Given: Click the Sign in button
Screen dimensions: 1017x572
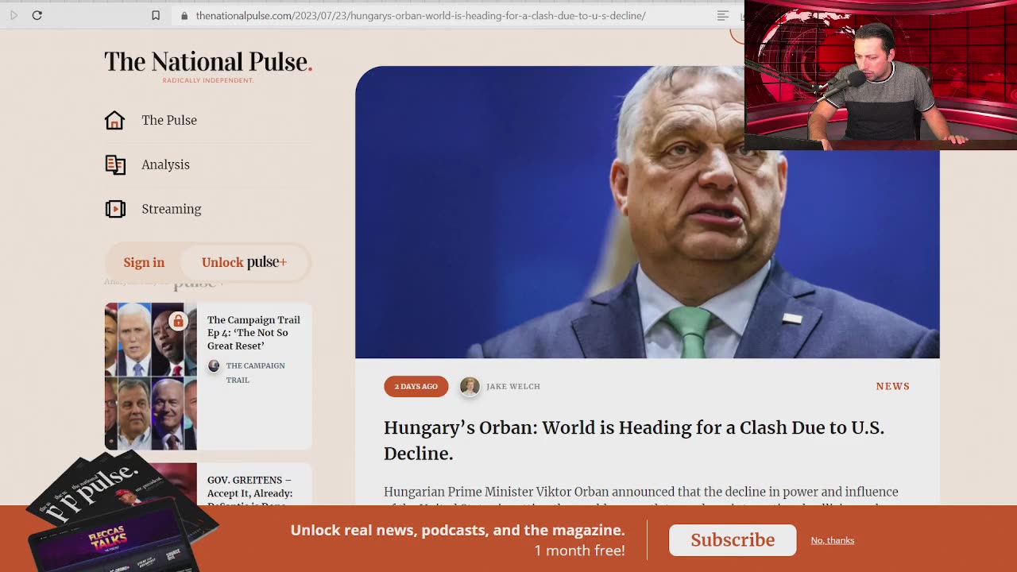Looking at the screenshot, I should pos(144,262).
